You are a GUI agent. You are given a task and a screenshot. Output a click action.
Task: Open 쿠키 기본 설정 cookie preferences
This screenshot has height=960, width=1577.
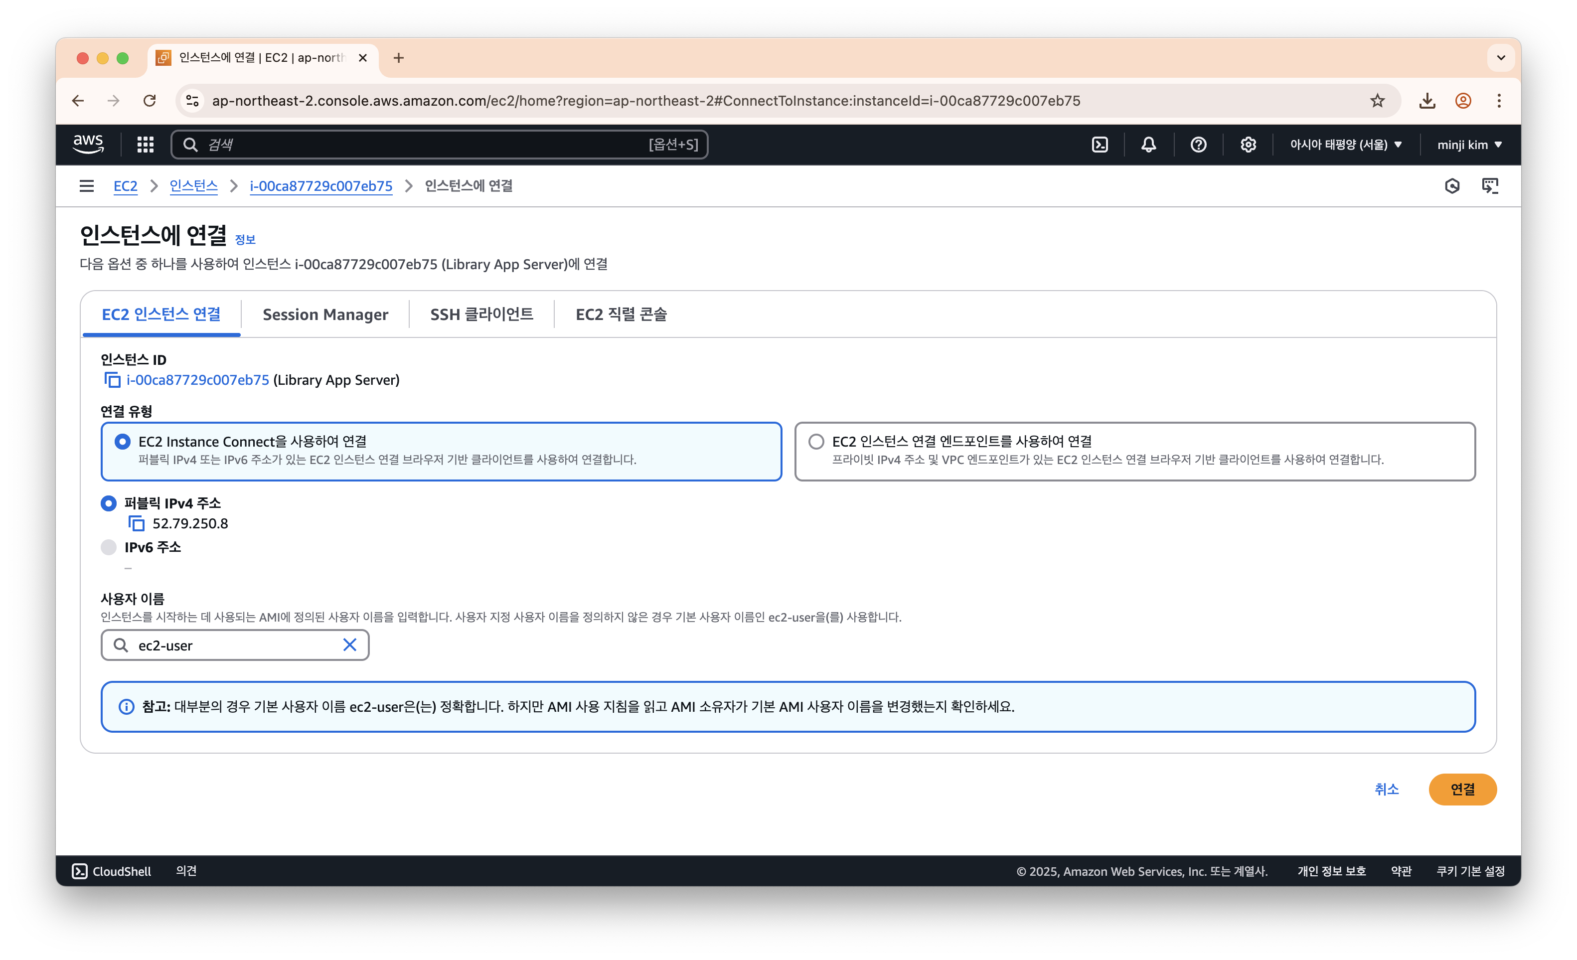tap(1470, 871)
